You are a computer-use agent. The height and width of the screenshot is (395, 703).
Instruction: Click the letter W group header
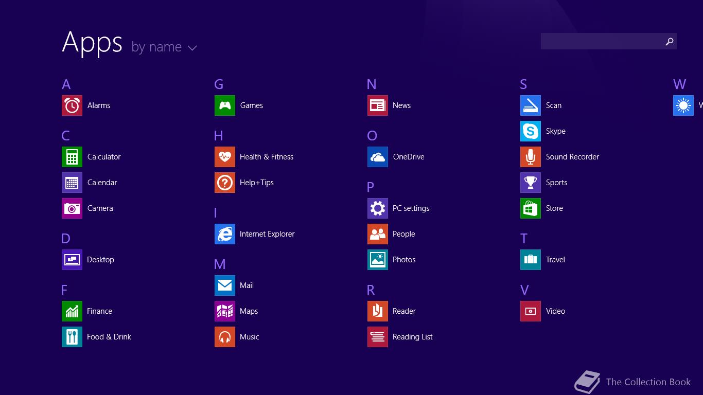[x=679, y=84]
